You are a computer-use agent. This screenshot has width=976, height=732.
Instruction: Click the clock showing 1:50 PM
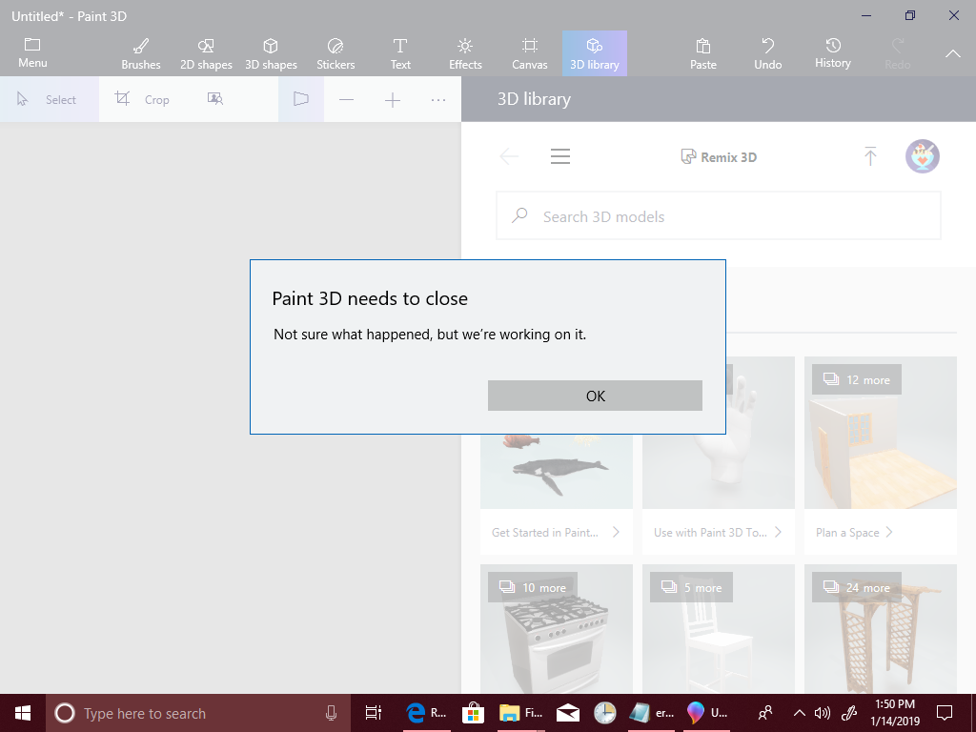coord(894,713)
